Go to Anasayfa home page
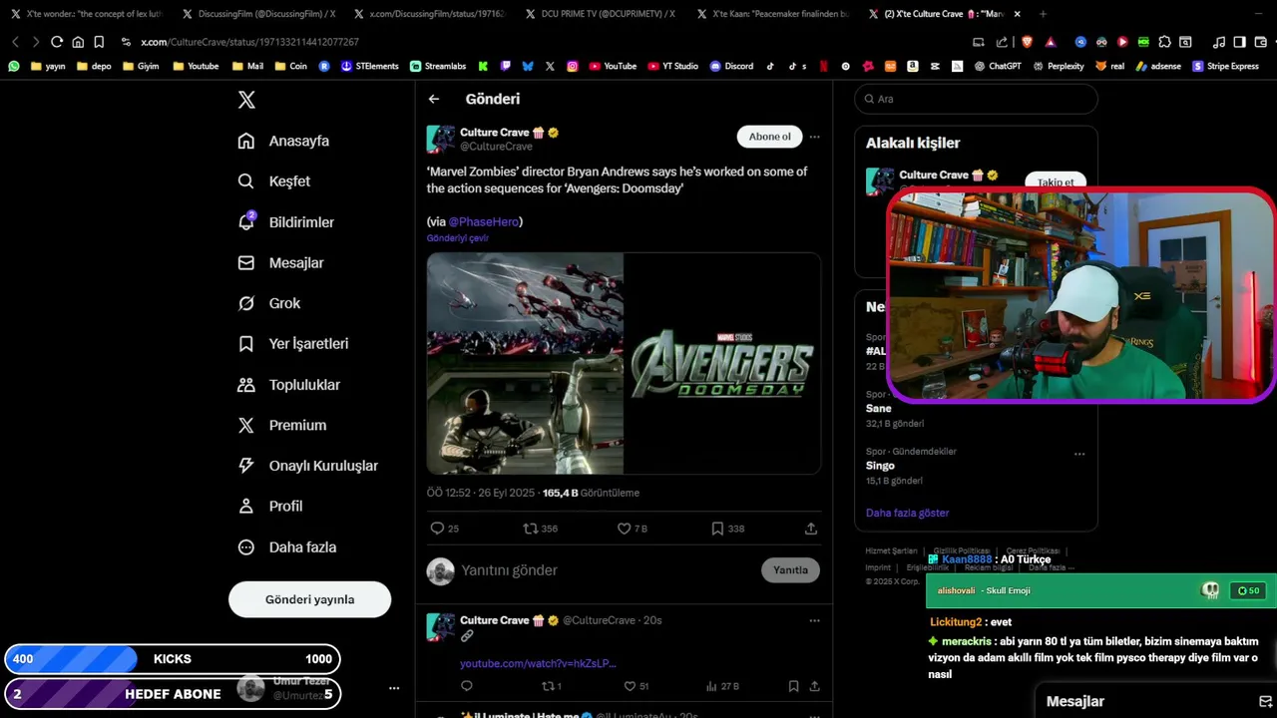Viewport: 1277px width, 718px height. click(x=283, y=141)
